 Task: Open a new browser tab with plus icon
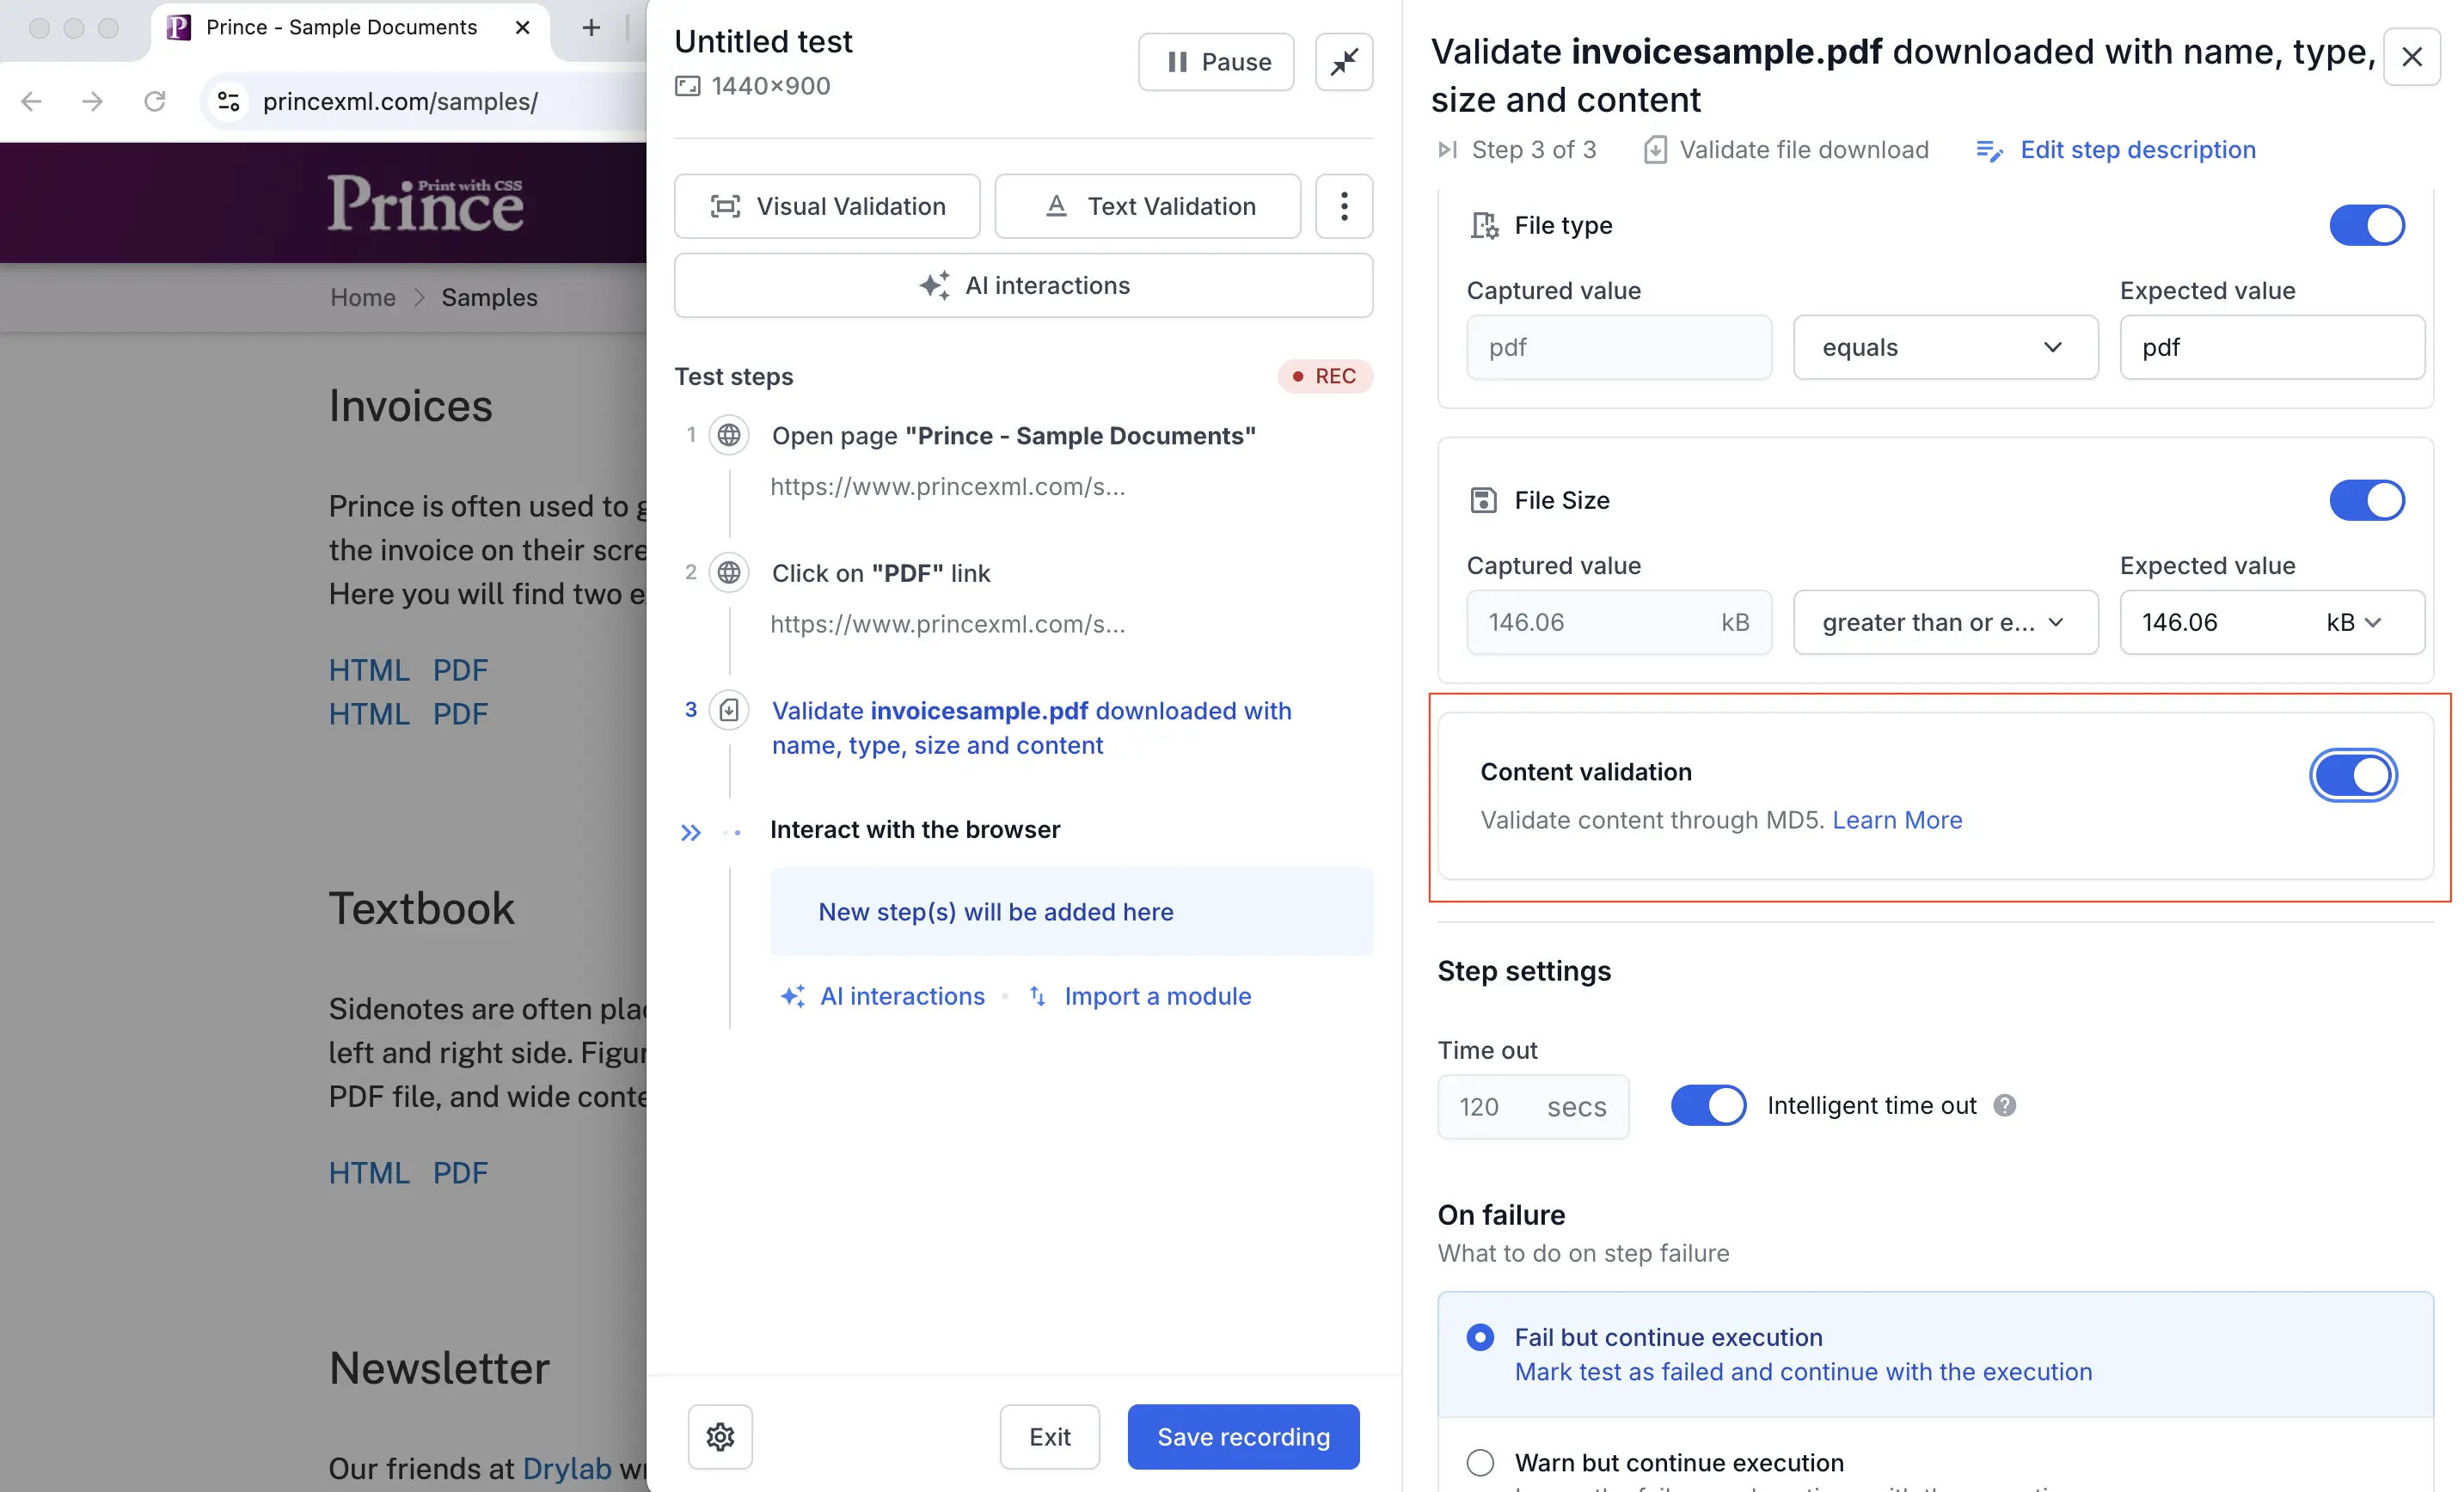coord(591,28)
